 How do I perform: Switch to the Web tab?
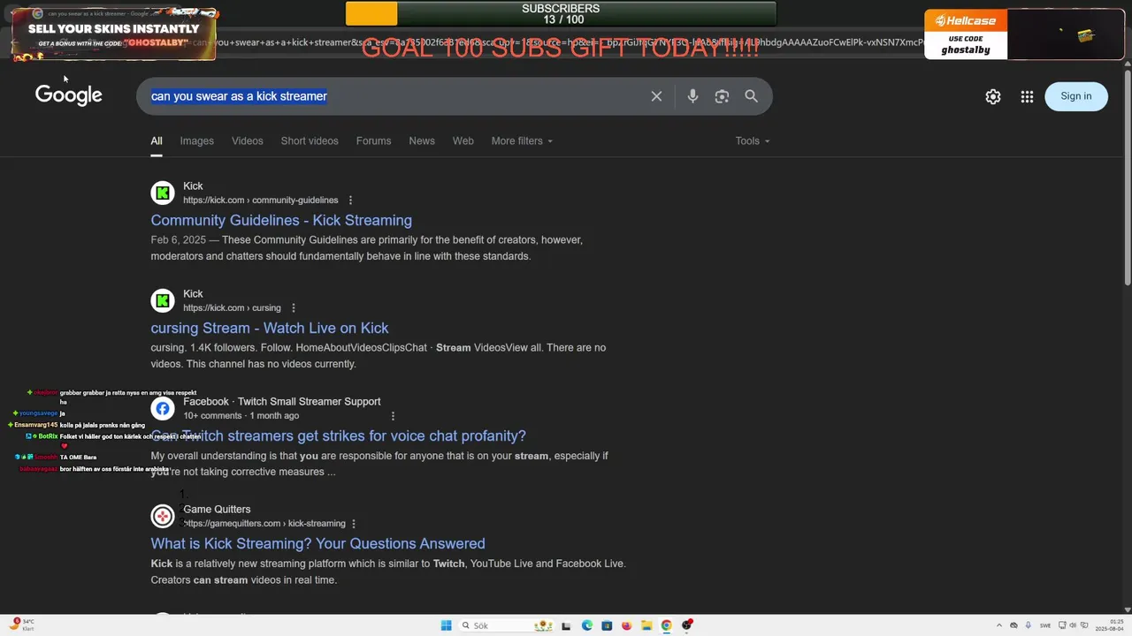(x=463, y=141)
